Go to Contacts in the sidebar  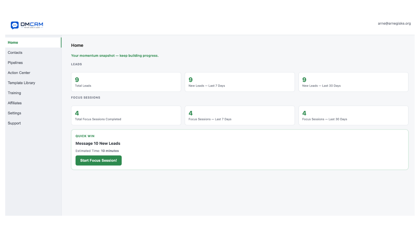(x=33, y=53)
